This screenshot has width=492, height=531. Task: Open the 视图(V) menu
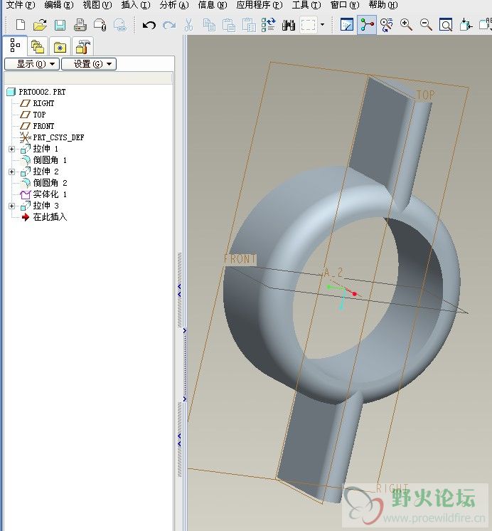pos(97,5)
